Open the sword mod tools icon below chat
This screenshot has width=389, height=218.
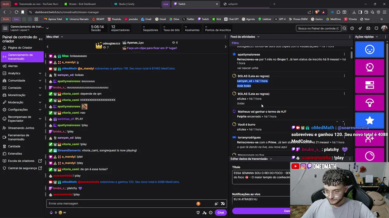click(x=205, y=213)
